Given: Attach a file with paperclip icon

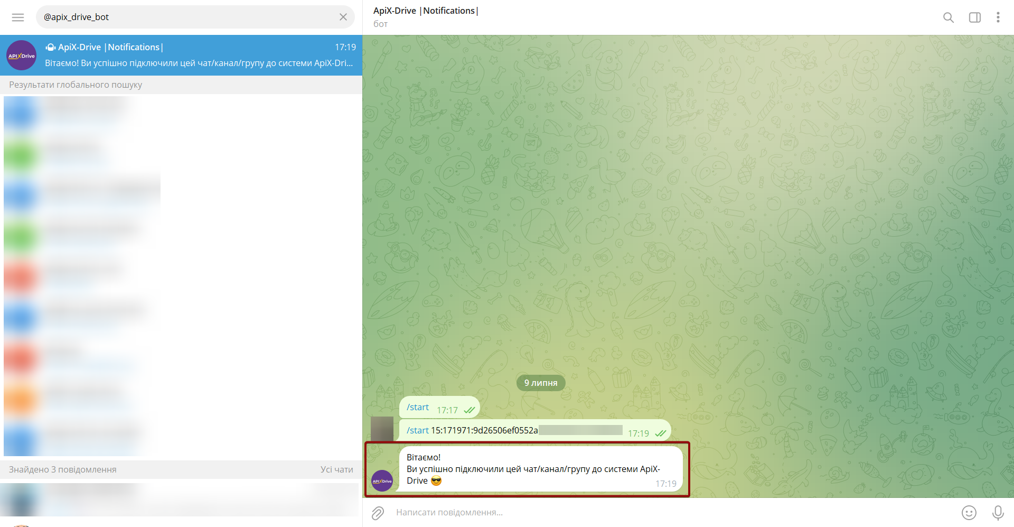Looking at the screenshot, I should coord(378,513).
